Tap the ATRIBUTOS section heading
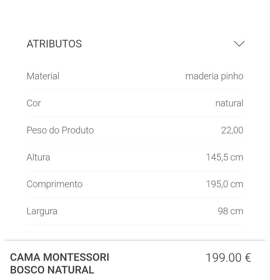The height and width of the screenshot is (280, 270). point(54,44)
